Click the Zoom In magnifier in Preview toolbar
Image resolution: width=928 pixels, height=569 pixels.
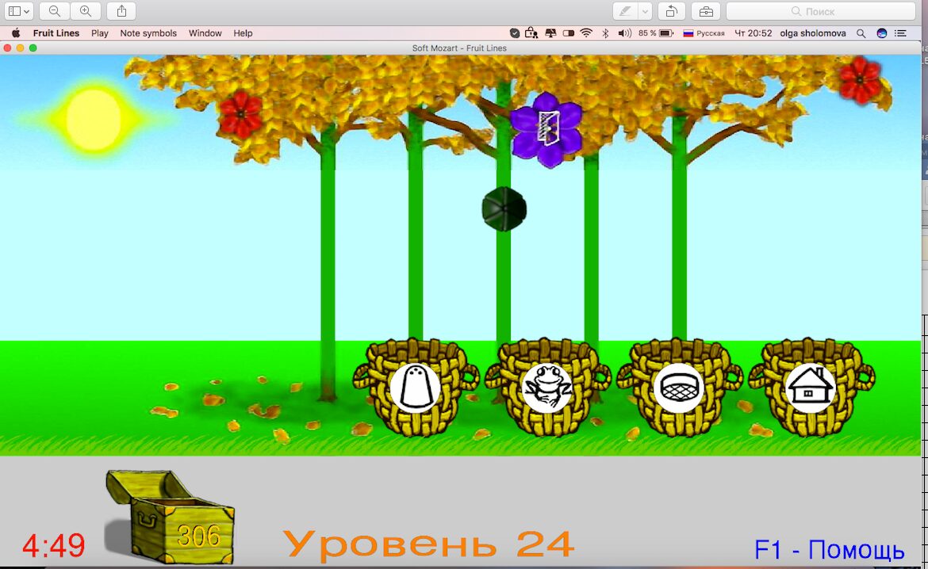[85, 11]
